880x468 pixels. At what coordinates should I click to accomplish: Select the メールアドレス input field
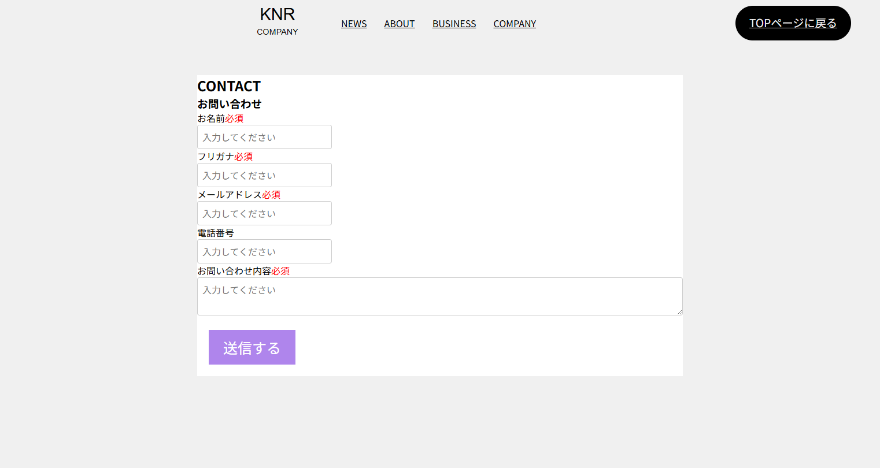coord(264,213)
